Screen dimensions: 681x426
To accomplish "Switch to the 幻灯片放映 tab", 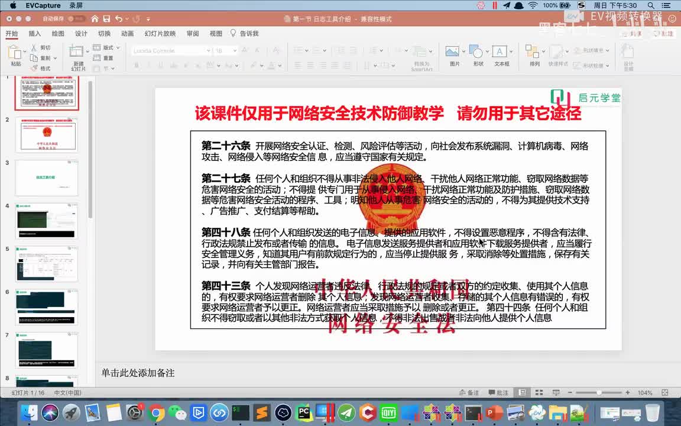I will click(160, 34).
